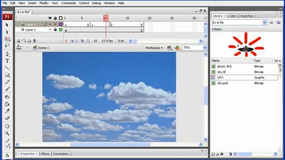Viewport: 285px width, 160px height.
Task: Open the Workspace dropdown
Action: [x=154, y=48]
